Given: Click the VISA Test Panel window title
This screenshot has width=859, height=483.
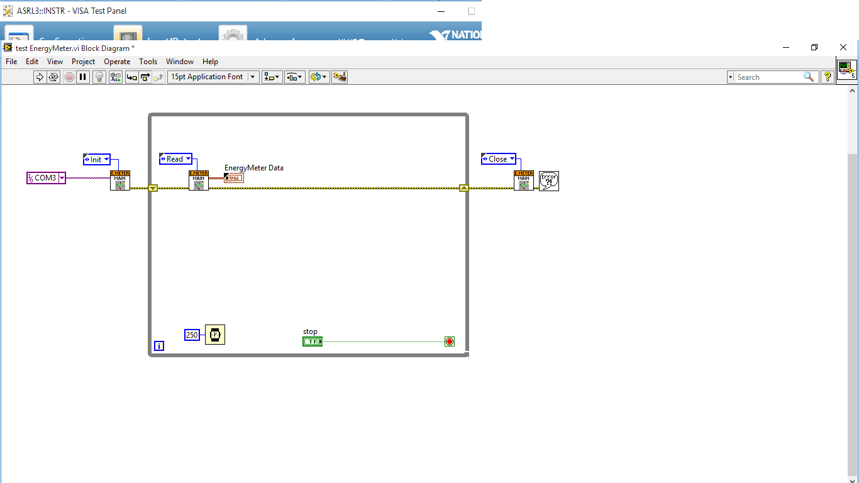Looking at the screenshot, I should click(72, 11).
